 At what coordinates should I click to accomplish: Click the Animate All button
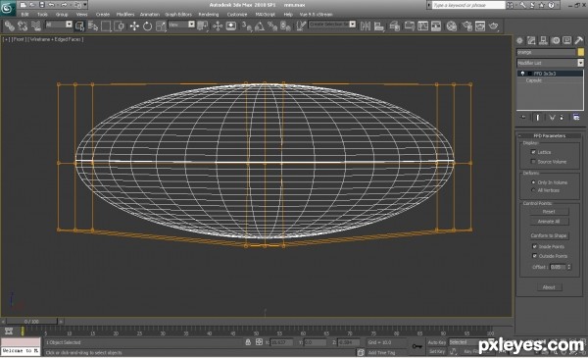(x=549, y=222)
